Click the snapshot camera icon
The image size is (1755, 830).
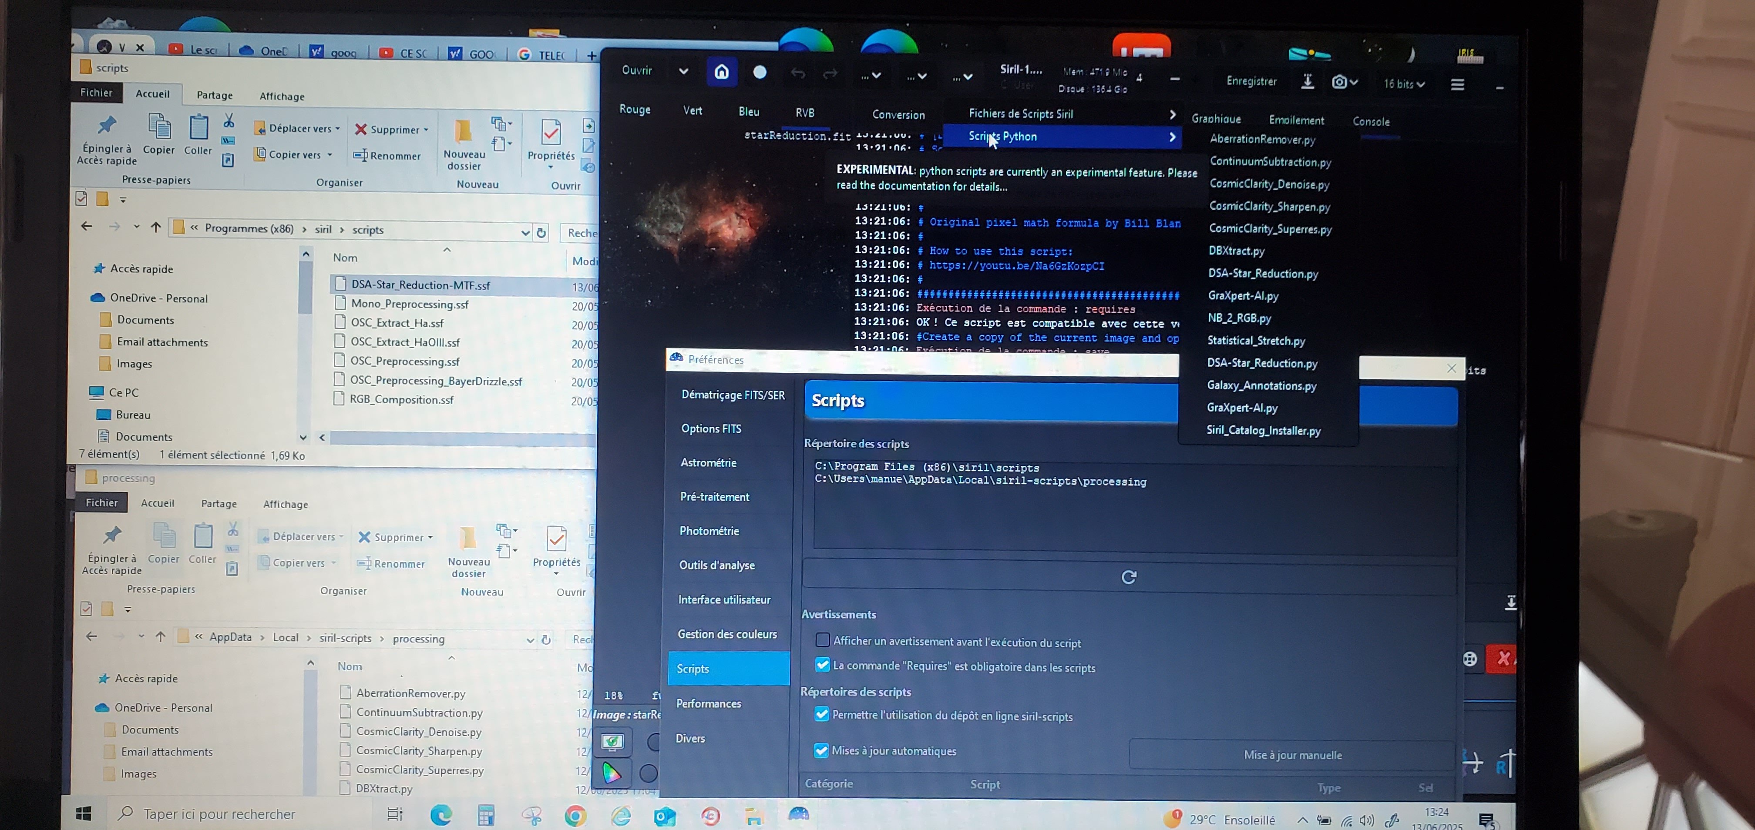1339,82
